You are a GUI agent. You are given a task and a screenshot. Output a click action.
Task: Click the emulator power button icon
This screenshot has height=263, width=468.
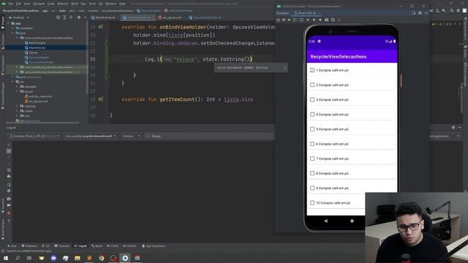pyautogui.click(x=278, y=20)
